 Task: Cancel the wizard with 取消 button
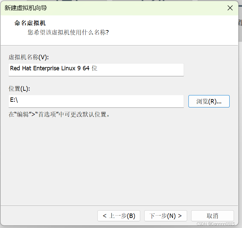(212, 216)
